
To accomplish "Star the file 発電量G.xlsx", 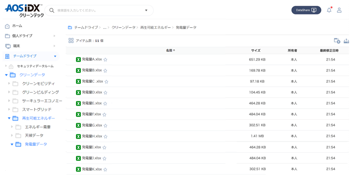I will pyautogui.click(x=105, y=126).
